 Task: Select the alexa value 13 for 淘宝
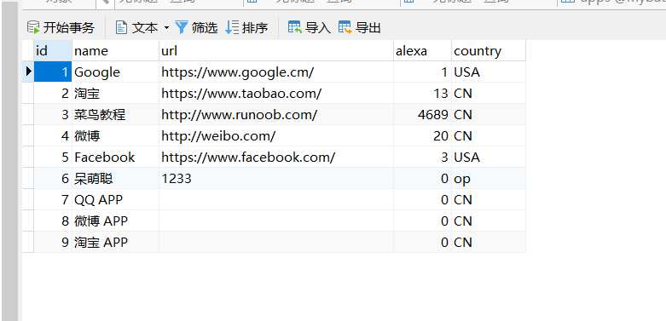click(422, 94)
